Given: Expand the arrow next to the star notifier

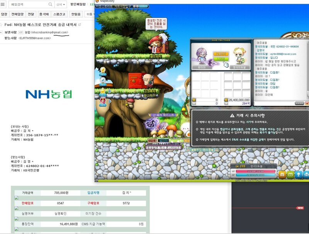Looking at the screenshot, I should [110, 91].
